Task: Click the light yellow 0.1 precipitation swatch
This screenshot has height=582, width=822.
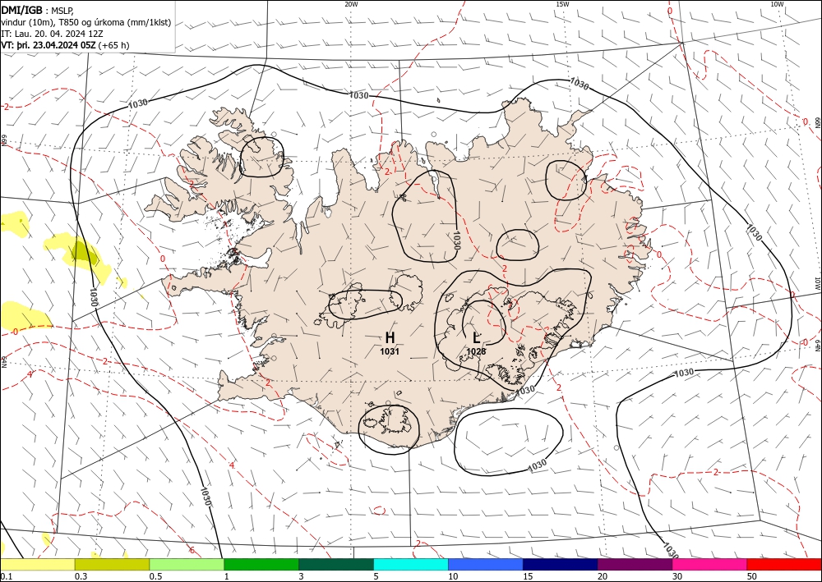Action: click(x=37, y=564)
